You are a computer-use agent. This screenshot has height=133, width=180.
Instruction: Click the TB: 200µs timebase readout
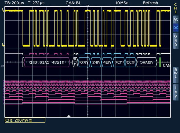coord(14,3)
